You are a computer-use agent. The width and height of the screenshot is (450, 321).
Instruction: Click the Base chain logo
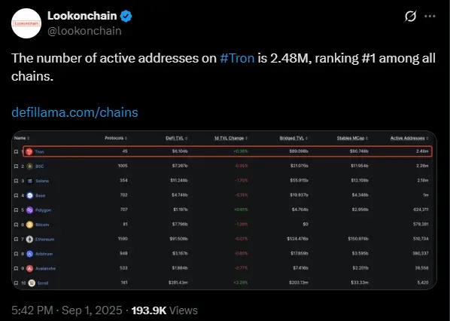(29, 195)
